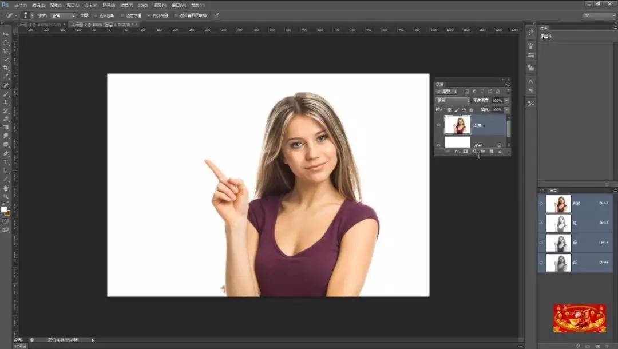The height and width of the screenshot is (349, 618).
Task: Click the Opacity value field
Action: (x=497, y=101)
